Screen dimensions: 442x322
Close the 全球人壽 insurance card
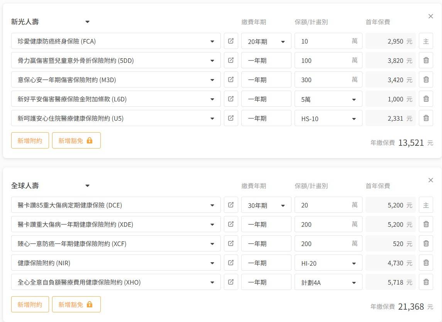point(431,180)
